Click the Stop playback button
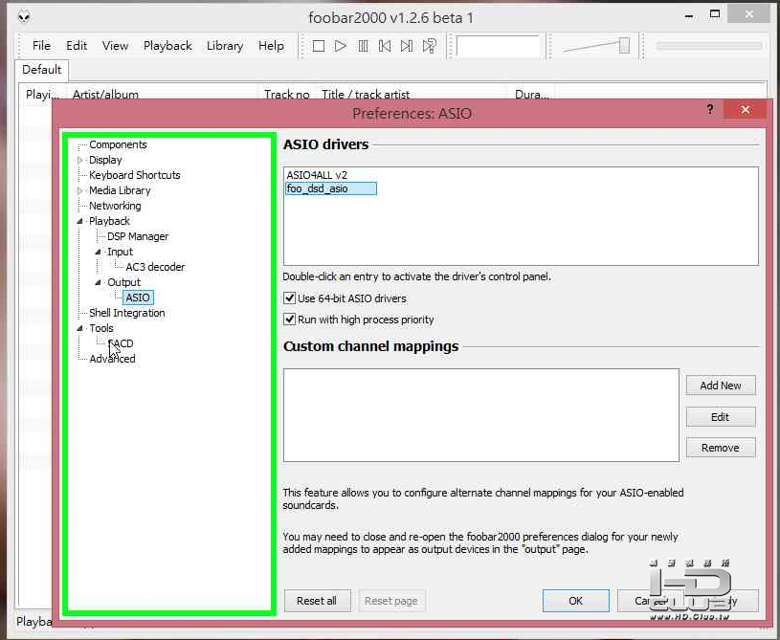Screen dimensions: 780x640 point(319,46)
